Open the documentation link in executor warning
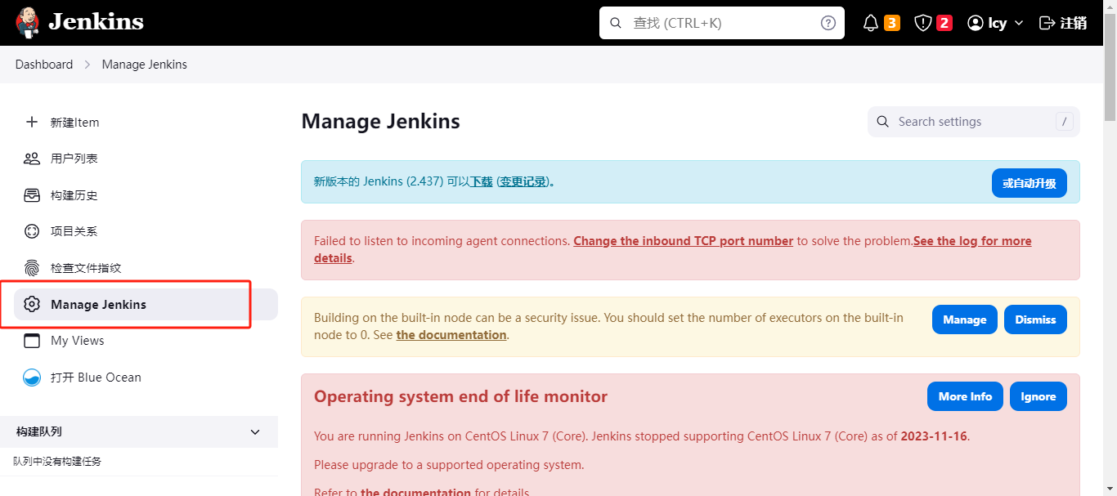This screenshot has height=496, width=1117. [451, 335]
